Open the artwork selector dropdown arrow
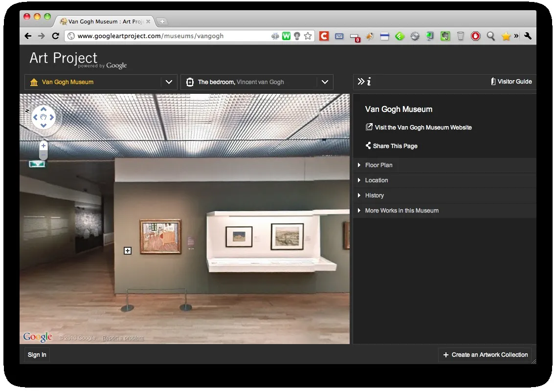The width and height of the screenshot is (556, 391). point(325,82)
